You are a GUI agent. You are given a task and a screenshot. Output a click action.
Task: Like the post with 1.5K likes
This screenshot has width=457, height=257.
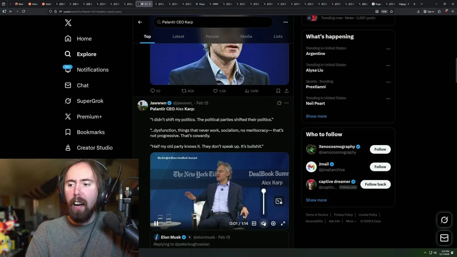coord(220,91)
